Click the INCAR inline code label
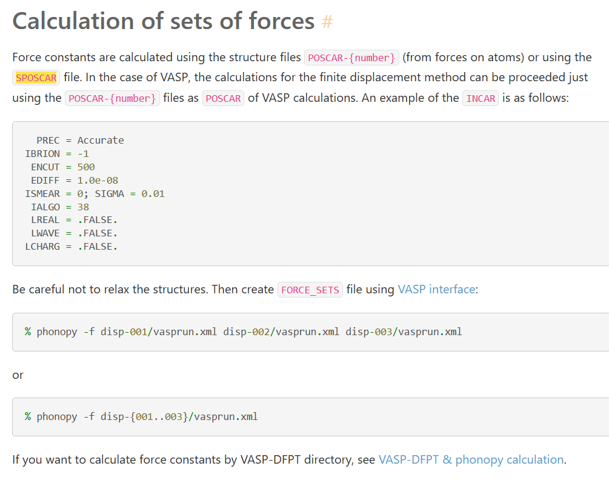Image resolution: width=609 pixels, height=480 pixels. click(x=481, y=99)
